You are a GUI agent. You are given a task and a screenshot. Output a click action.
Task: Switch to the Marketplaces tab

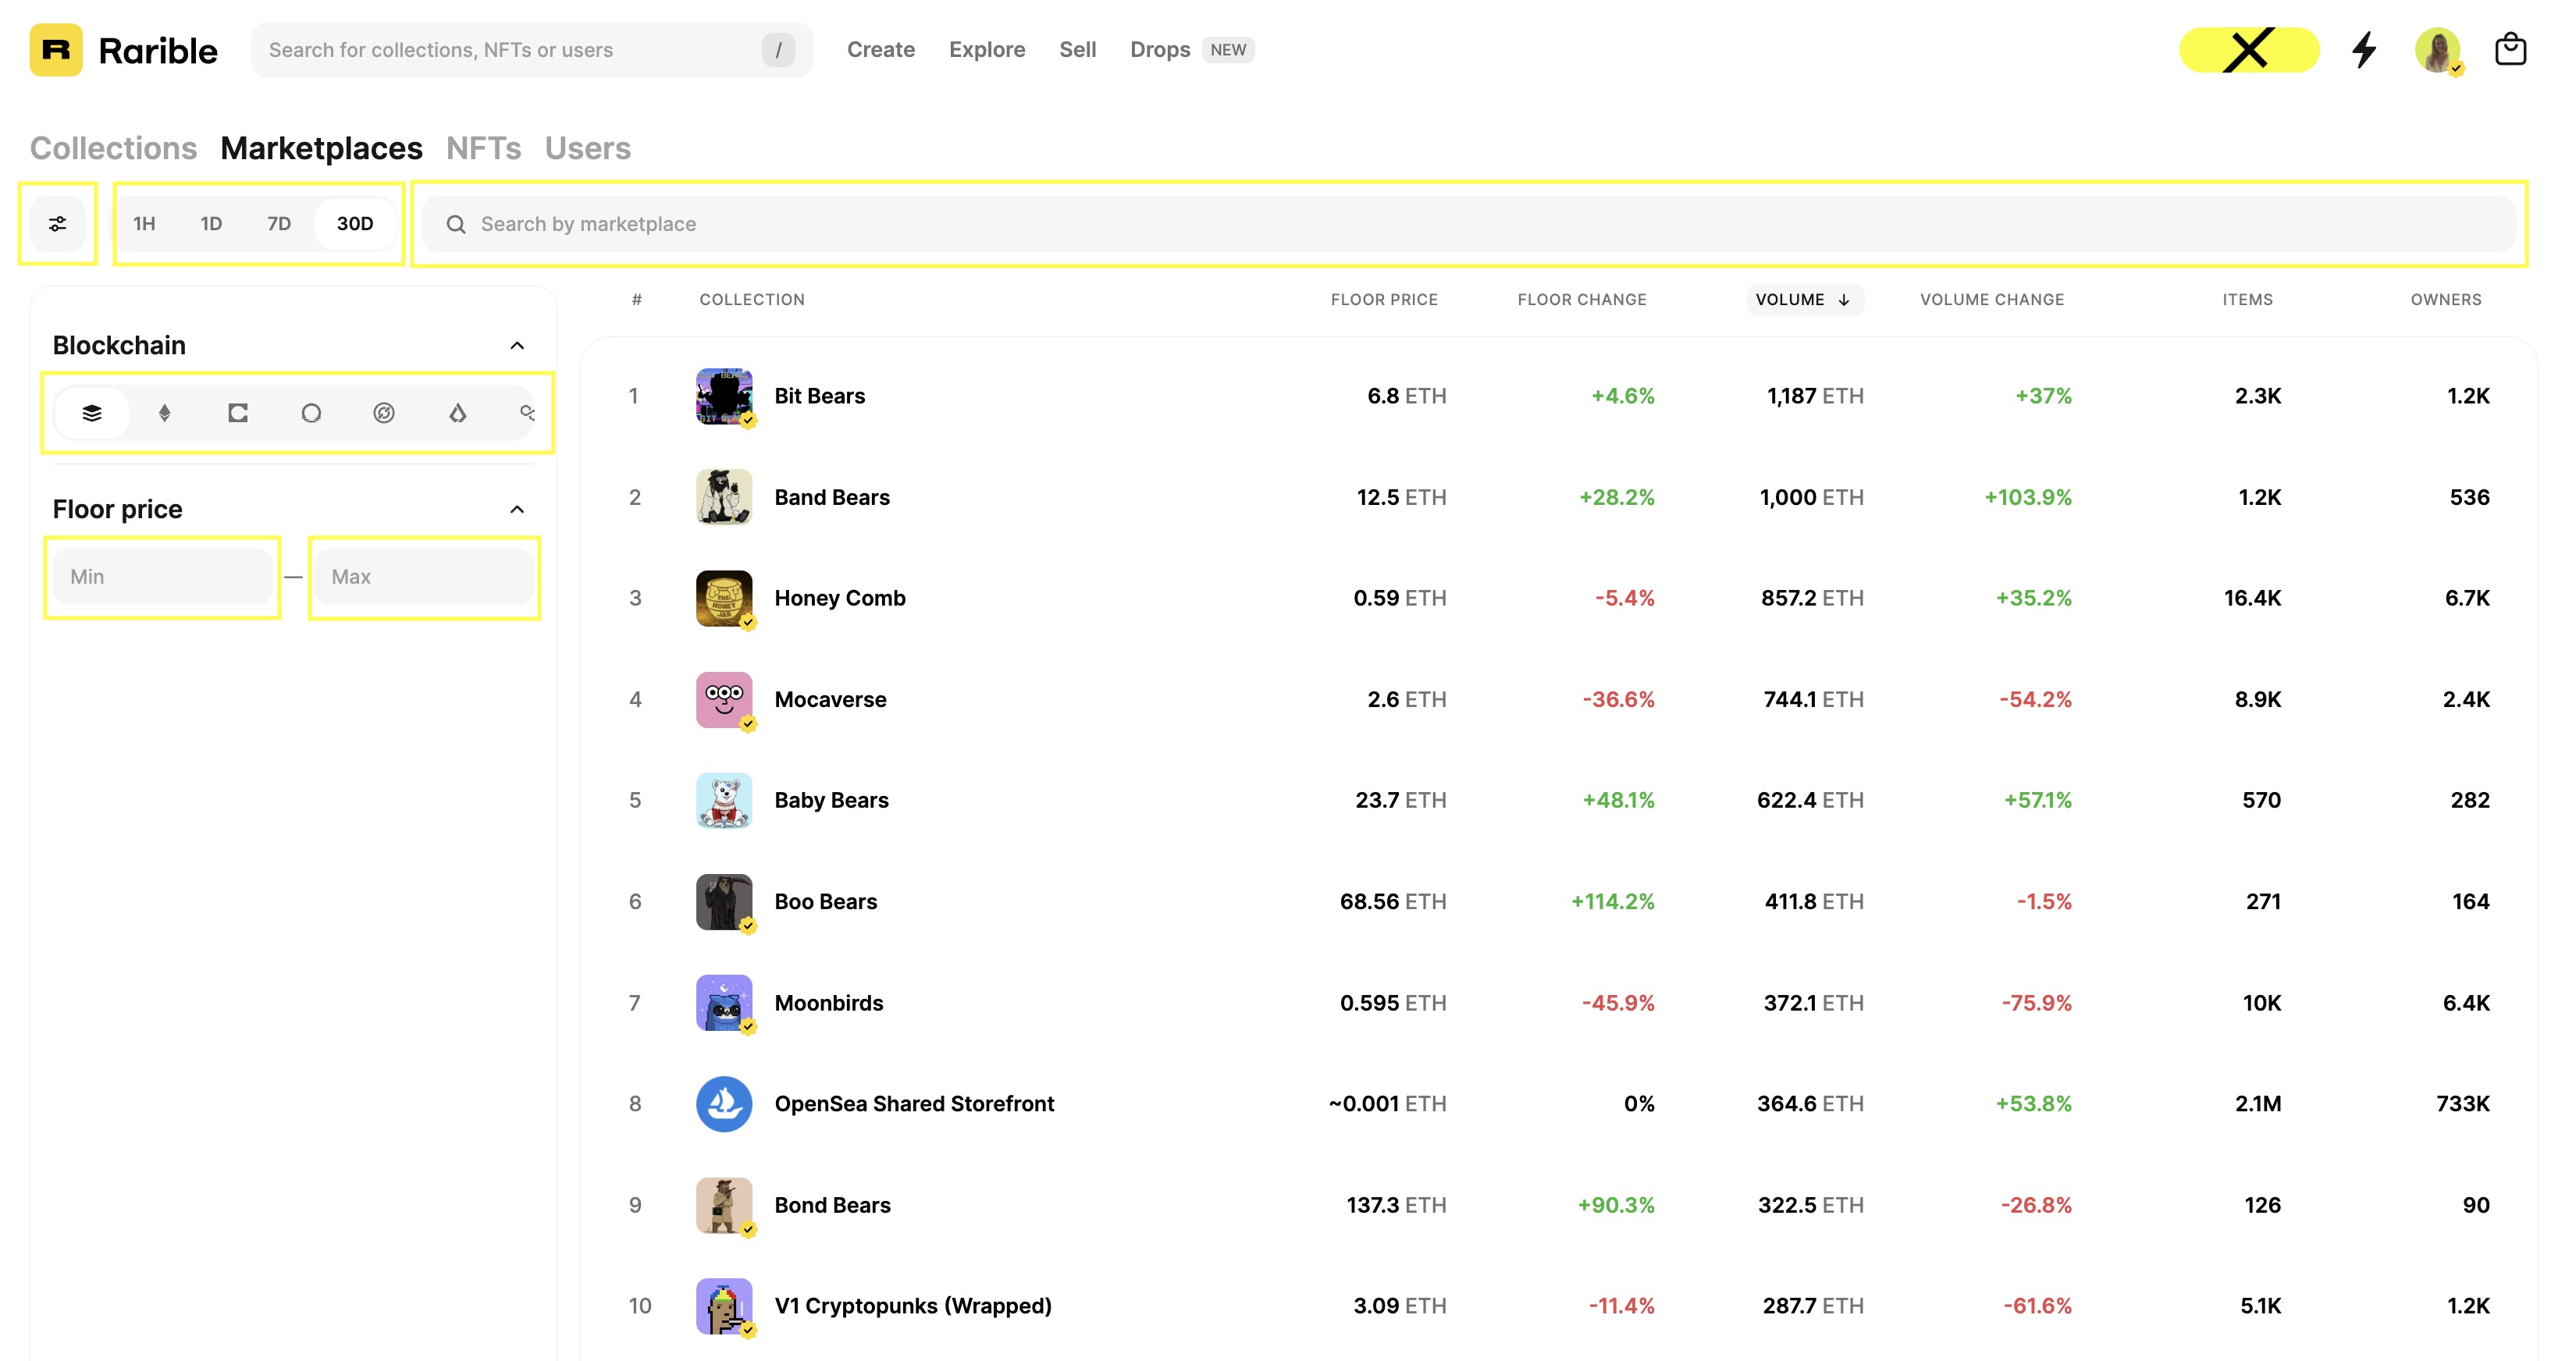coord(321,148)
